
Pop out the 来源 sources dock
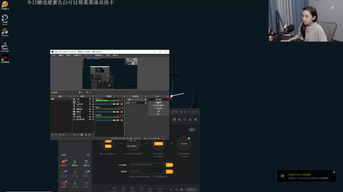click(x=93, y=96)
